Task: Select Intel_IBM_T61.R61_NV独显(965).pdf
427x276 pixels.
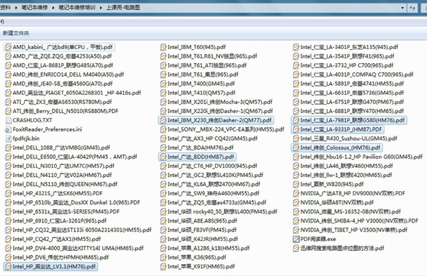Action: [212, 56]
